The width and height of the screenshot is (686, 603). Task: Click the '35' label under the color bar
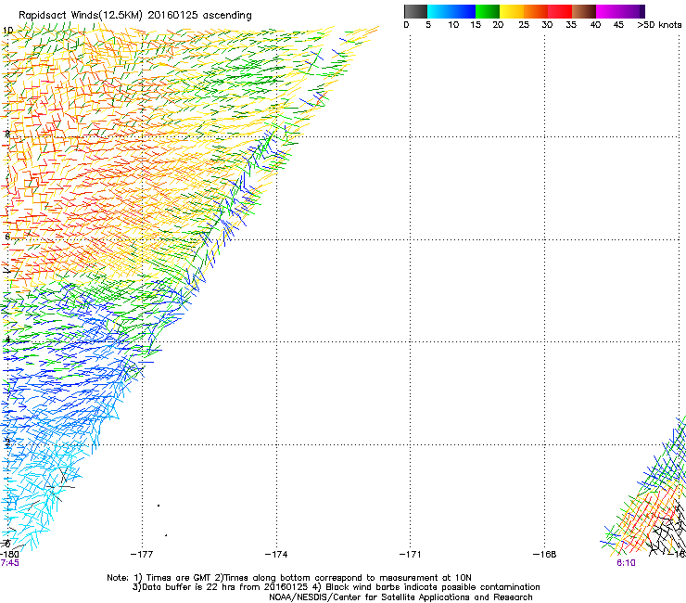tap(571, 25)
